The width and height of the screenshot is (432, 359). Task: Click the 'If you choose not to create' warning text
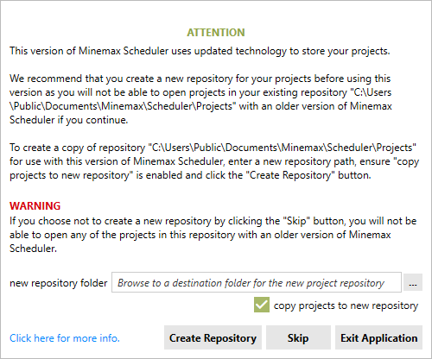[x=213, y=235]
